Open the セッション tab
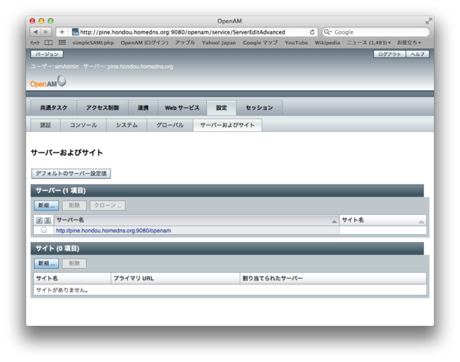460x362 pixels. point(259,108)
